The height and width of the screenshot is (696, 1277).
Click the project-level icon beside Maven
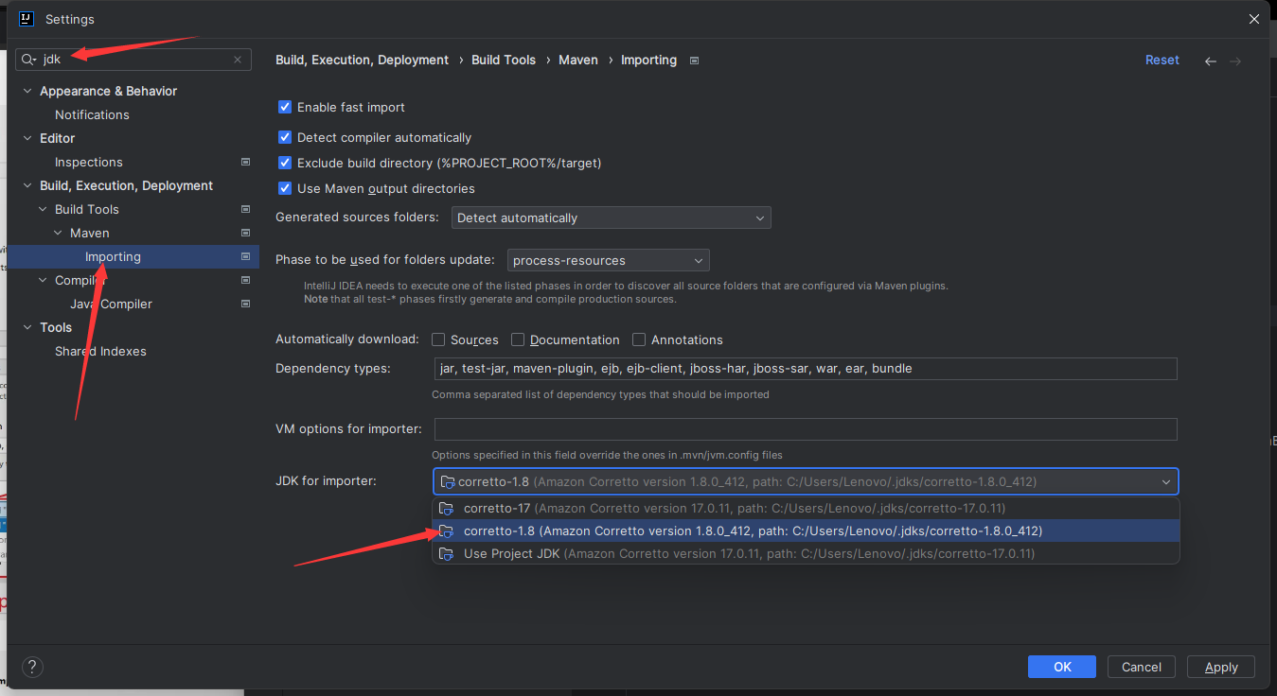tap(245, 233)
